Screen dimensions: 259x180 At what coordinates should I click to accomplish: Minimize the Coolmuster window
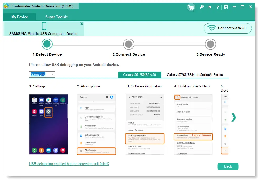tap(234, 7)
